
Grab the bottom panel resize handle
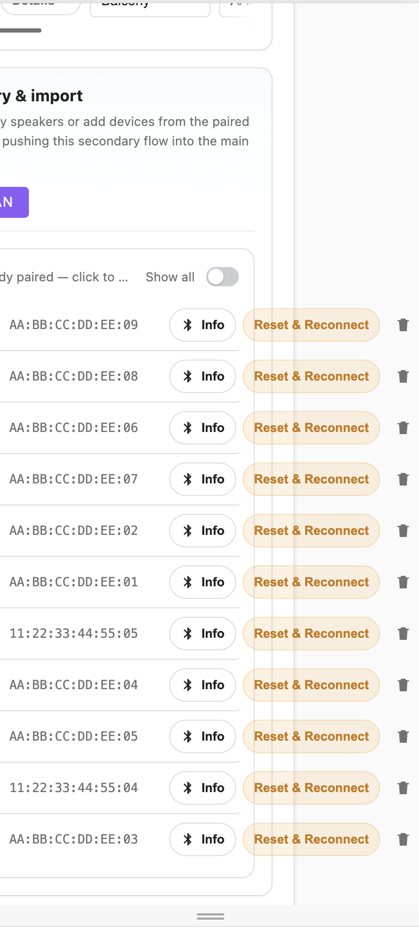(x=210, y=917)
